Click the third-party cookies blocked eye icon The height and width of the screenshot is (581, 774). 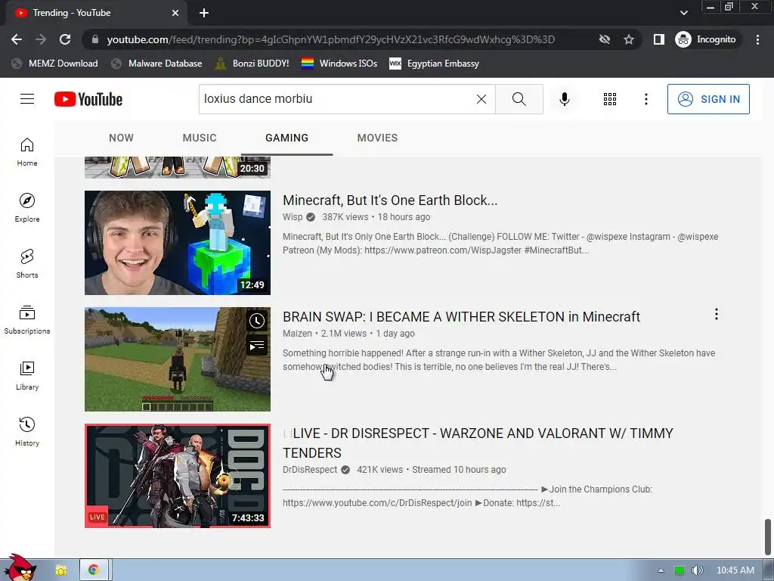coord(605,39)
